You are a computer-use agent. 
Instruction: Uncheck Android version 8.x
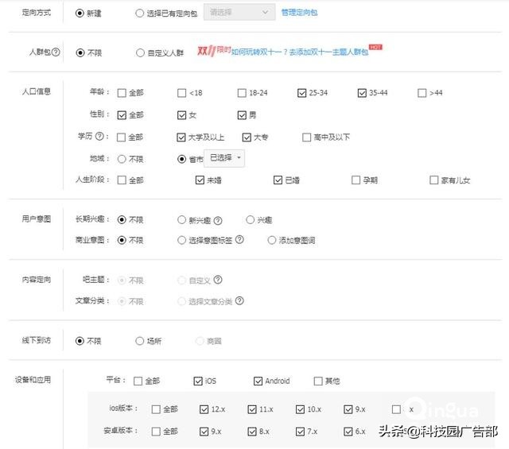coord(252,432)
